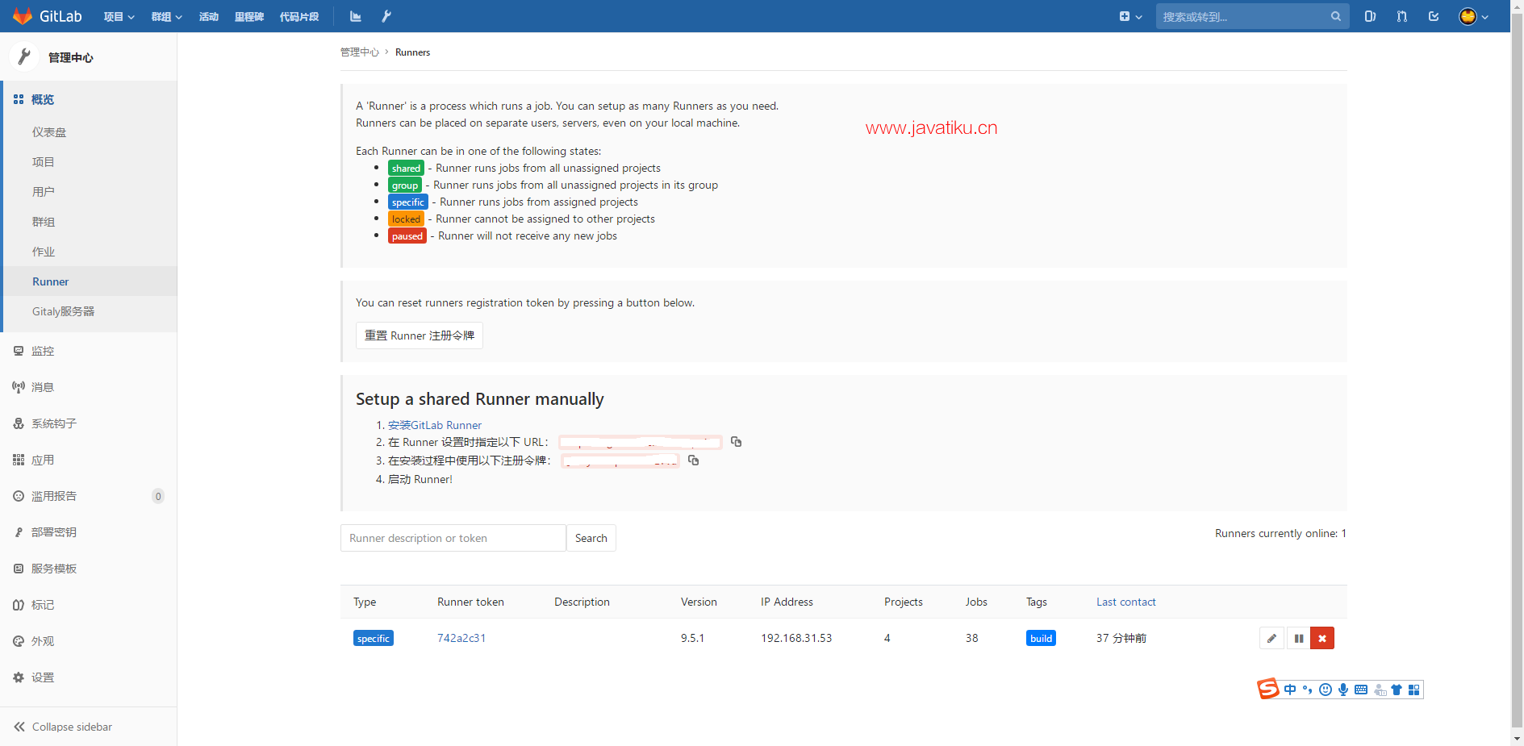This screenshot has height=746, width=1524.
Task: Open the 项目 dropdown in top navigation
Action: coord(119,16)
